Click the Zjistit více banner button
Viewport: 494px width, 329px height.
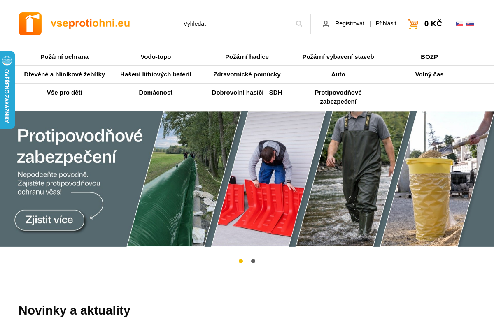click(49, 220)
